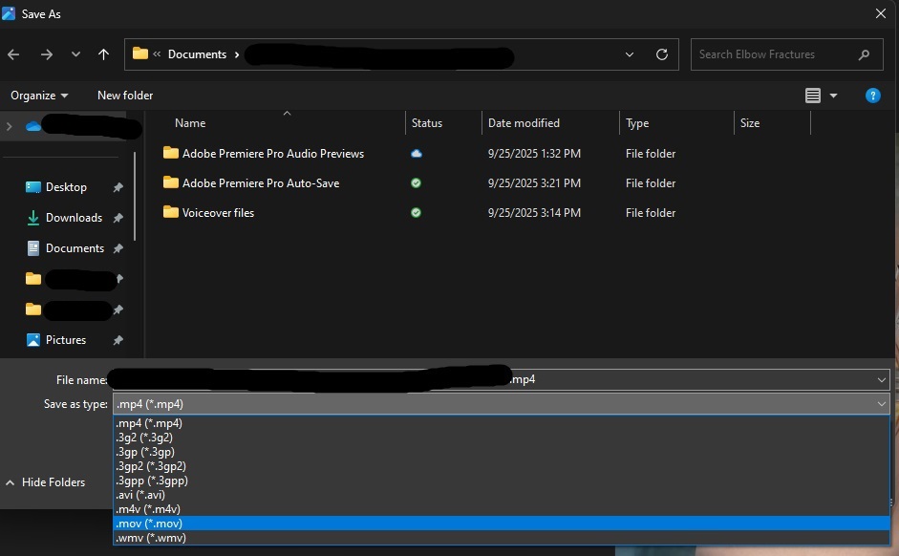Image resolution: width=899 pixels, height=556 pixels.
Task: Sort by Date modified column
Action: point(524,123)
